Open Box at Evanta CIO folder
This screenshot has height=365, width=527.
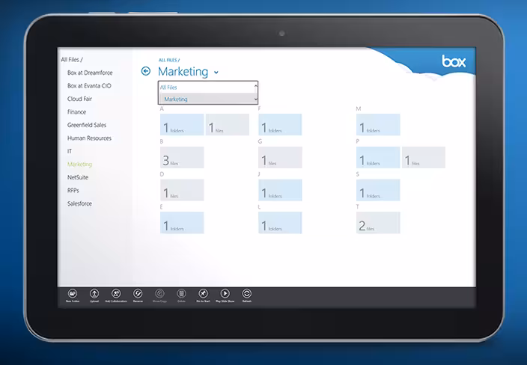89,85
